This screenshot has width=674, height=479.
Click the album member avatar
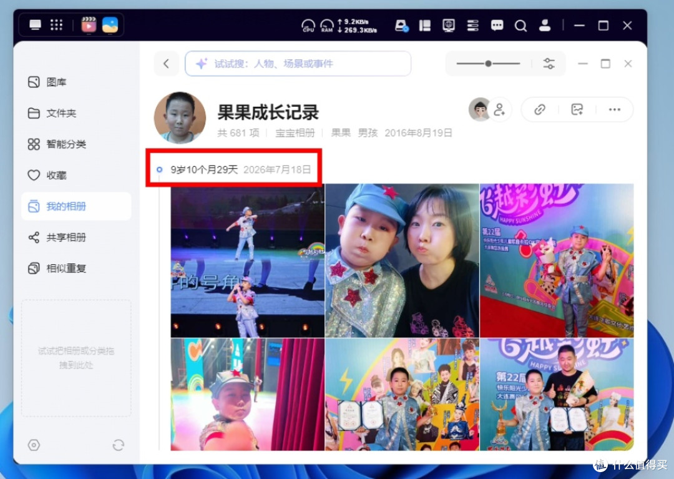tap(479, 109)
